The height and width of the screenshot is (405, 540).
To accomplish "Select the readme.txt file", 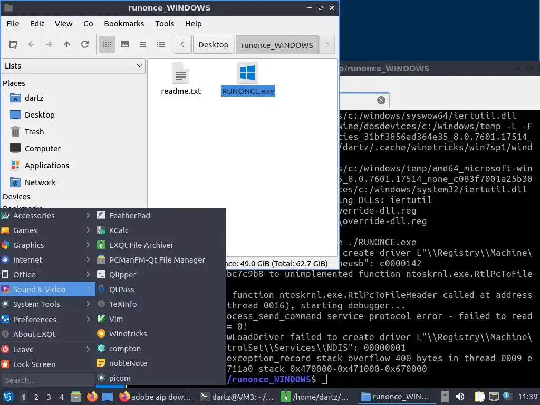I will [x=181, y=79].
